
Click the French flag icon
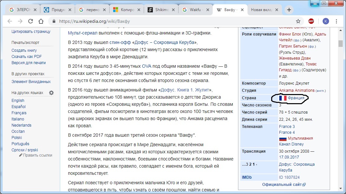(x=283, y=98)
